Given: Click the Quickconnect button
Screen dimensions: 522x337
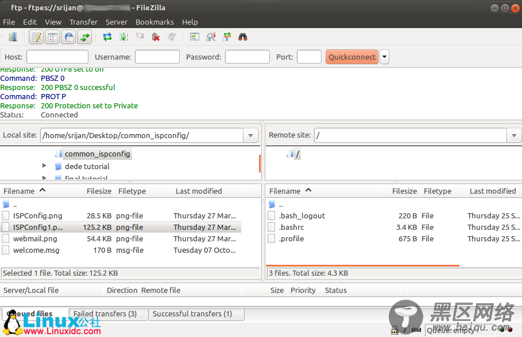Looking at the screenshot, I should click(352, 57).
